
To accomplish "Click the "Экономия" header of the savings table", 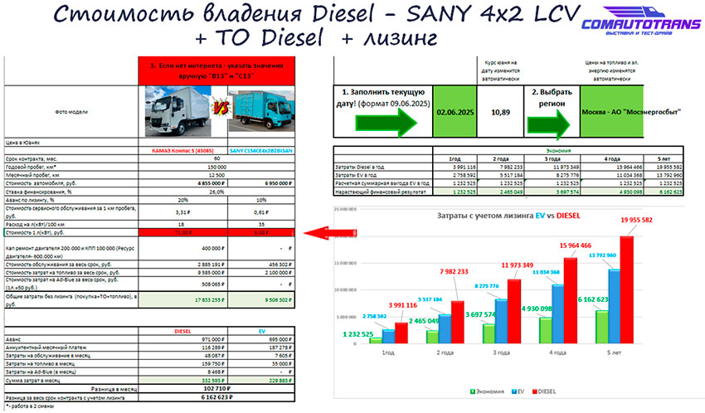I will tap(558, 151).
